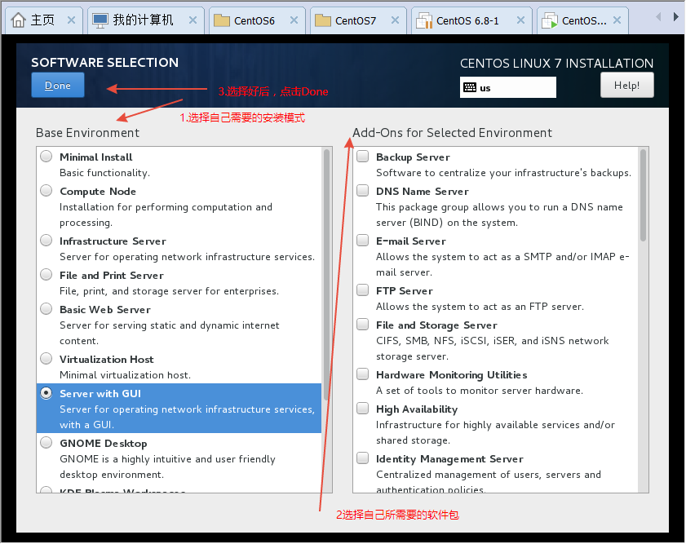Viewport: 686px width, 544px height.
Task: Click the tab bar left arrow
Action: point(658,17)
